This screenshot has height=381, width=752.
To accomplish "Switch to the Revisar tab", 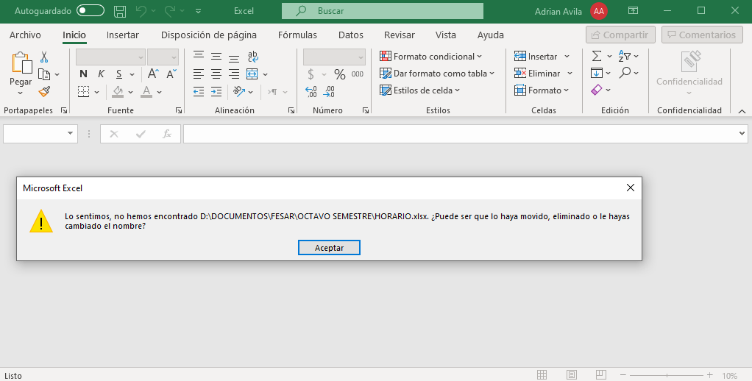I will [399, 35].
